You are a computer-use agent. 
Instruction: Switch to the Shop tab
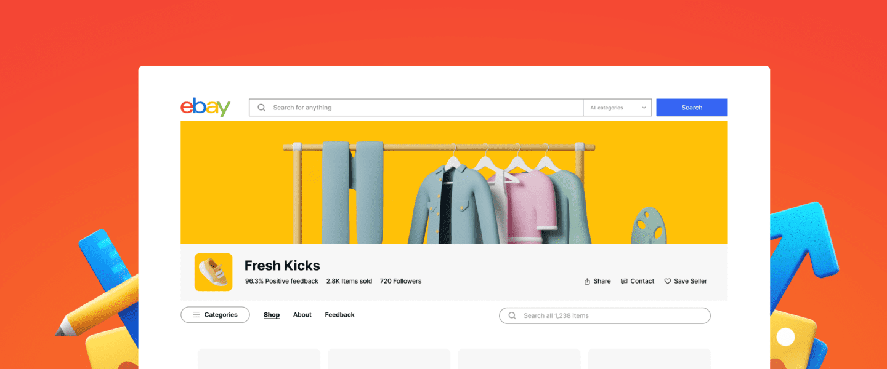[272, 315]
